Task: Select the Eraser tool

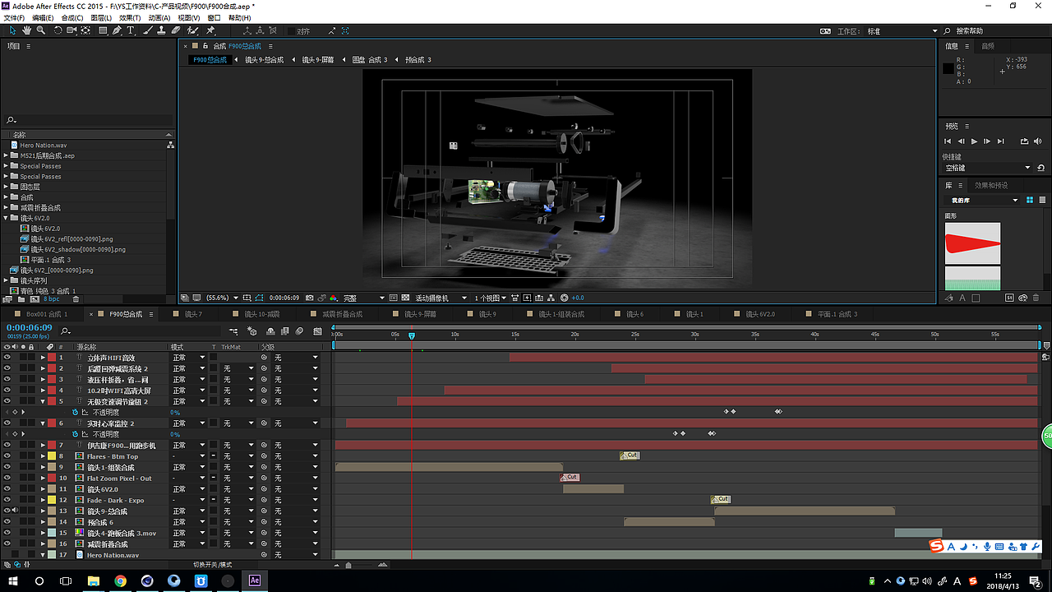Action: 176,30
